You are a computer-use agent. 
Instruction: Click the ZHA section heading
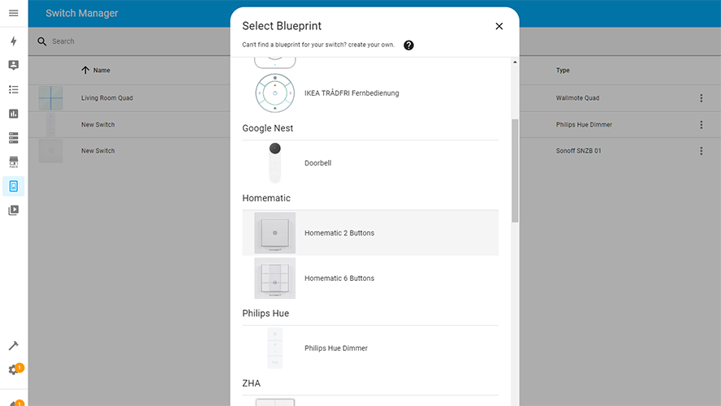(251, 383)
